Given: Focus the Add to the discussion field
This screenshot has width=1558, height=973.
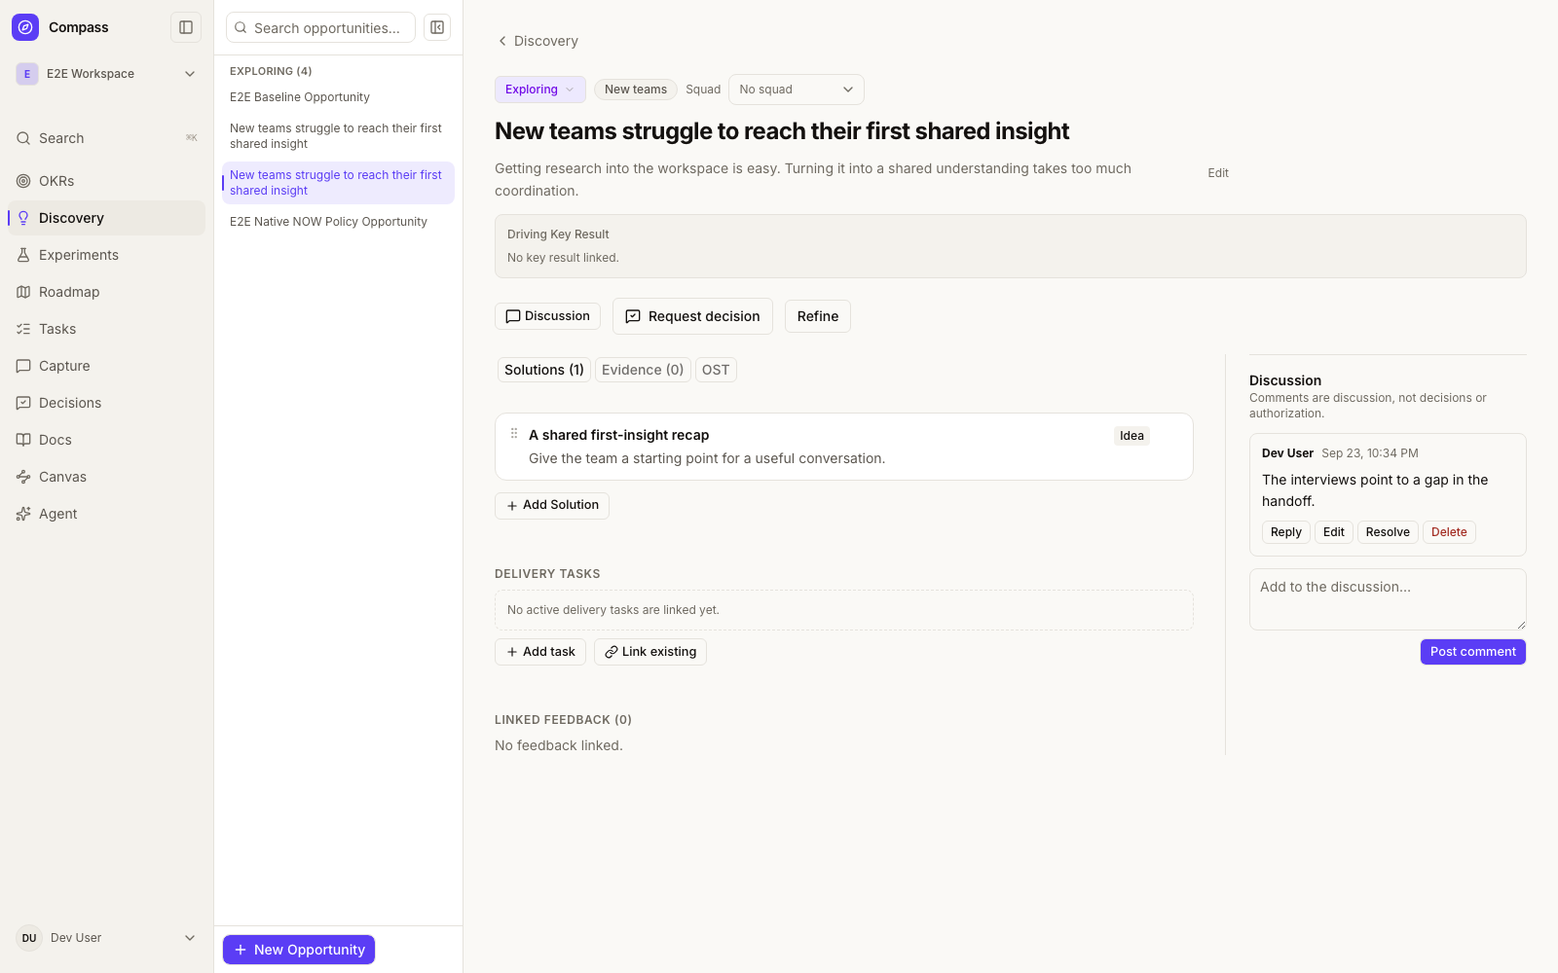Looking at the screenshot, I should coord(1388,599).
